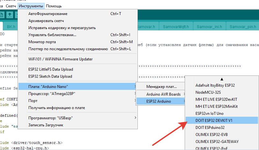Switch to the BK.h tab
Screen dimensions: 259x150
pyautogui.click(x=11, y=27)
